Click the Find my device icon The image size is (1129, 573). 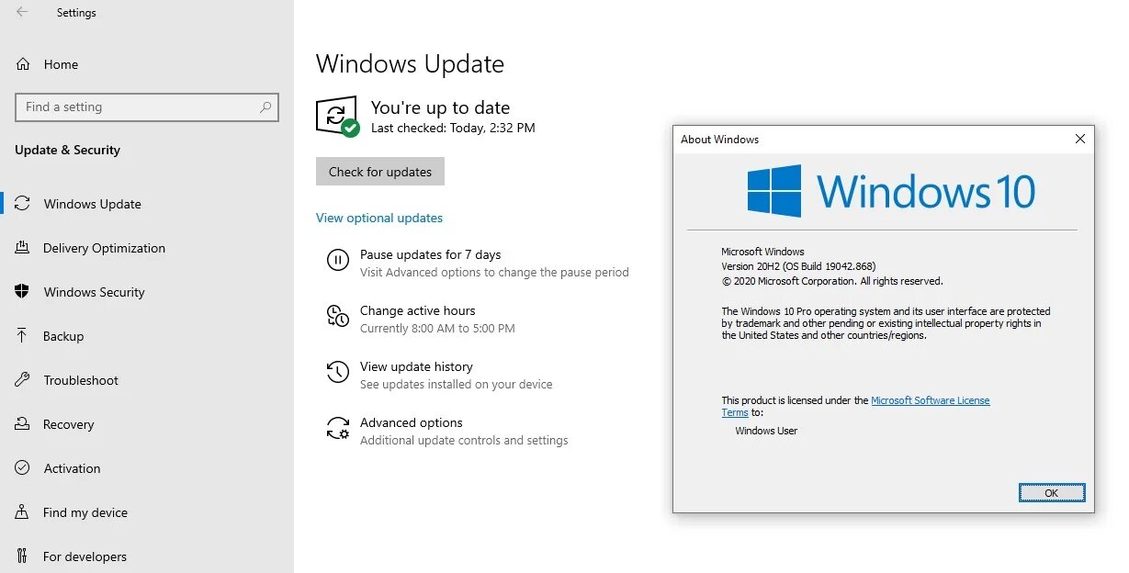pos(23,512)
